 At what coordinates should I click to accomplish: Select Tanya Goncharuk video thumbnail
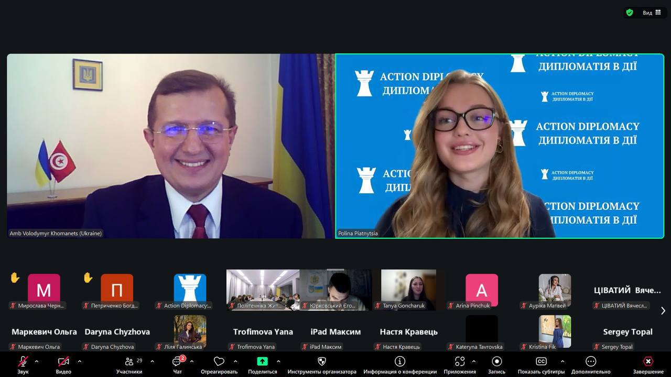click(x=408, y=289)
